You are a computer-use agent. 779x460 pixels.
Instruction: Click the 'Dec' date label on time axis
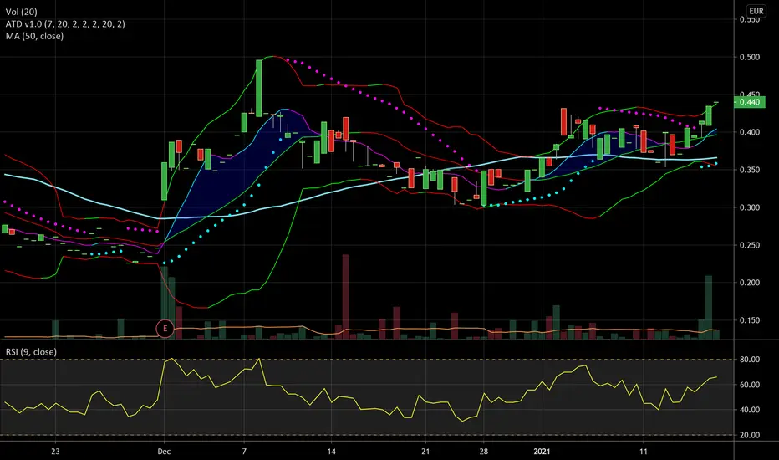164,452
